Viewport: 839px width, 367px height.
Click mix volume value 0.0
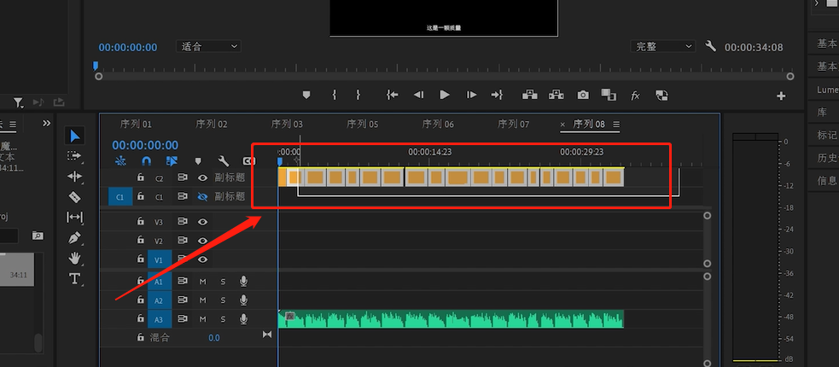pos(214,338)
